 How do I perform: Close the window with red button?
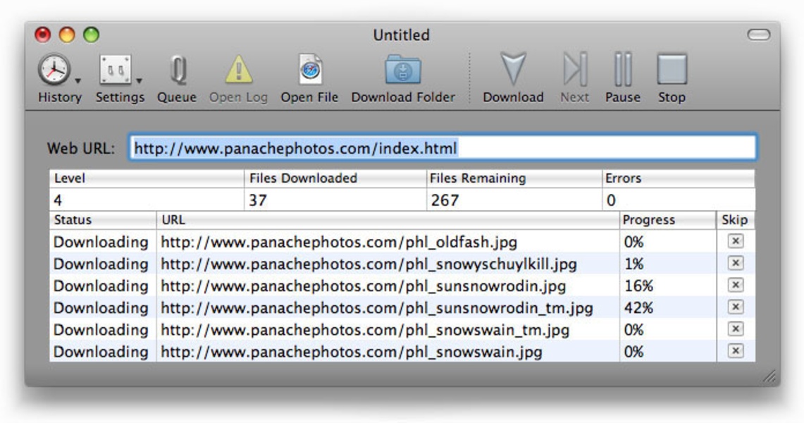42,35
